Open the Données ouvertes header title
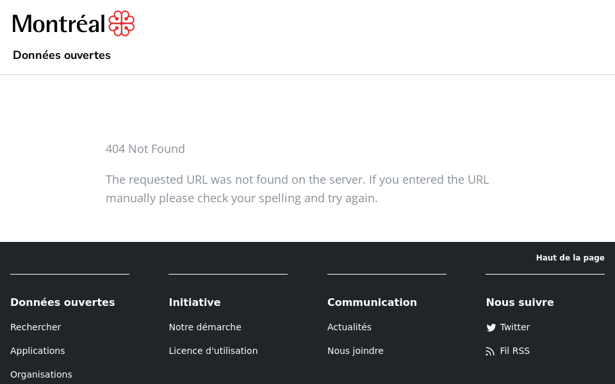Image resolution: width=615 pixels, height=384 pixels. pyautogui.click(x=61, y=55)
